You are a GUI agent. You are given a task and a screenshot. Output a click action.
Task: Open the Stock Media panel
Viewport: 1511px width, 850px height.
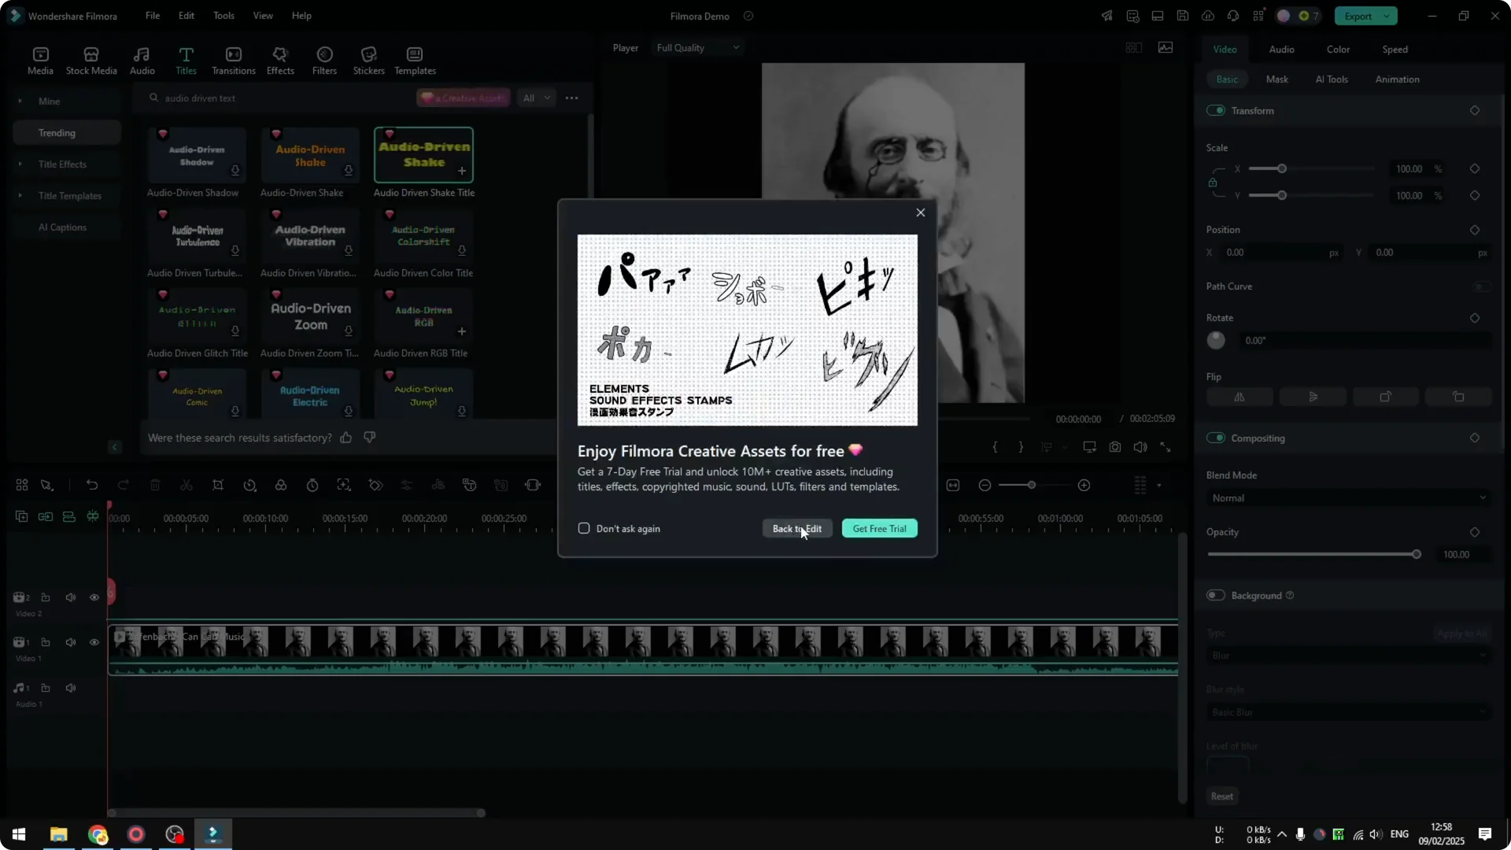[90, 60]
